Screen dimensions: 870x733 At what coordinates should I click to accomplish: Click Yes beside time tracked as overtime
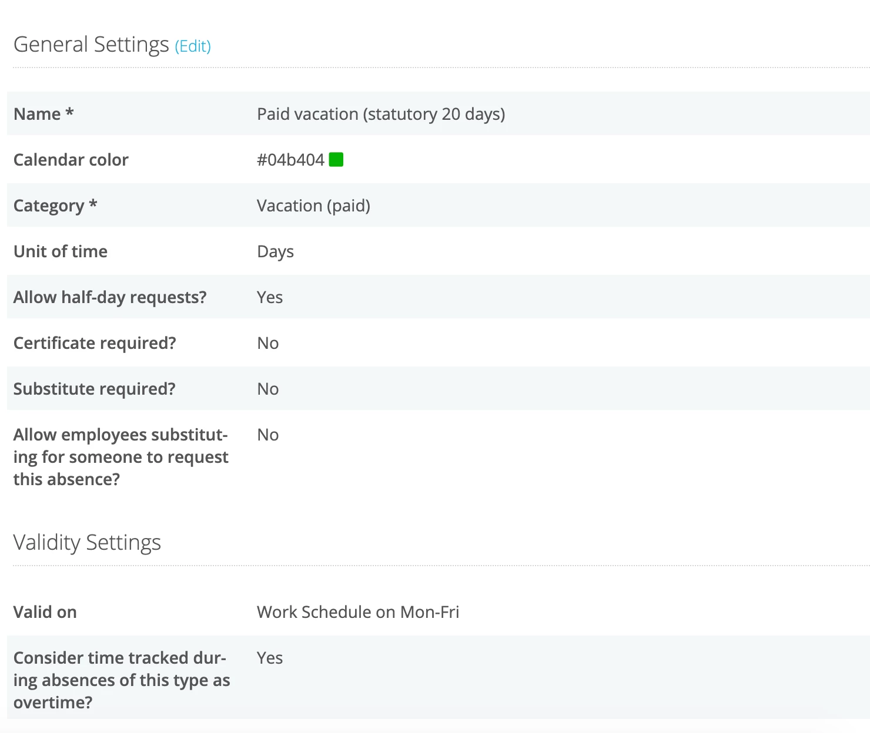pyautogui.click(x=270, y=658)
